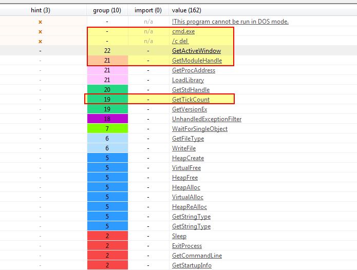Open the cmd.exe string link
The height and width of the screenshot is (270, 357).
pos(183,31)
